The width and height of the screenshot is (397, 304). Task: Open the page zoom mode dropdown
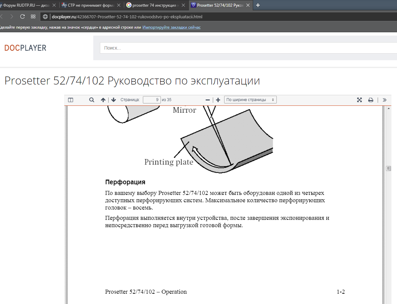pos(250,99)
